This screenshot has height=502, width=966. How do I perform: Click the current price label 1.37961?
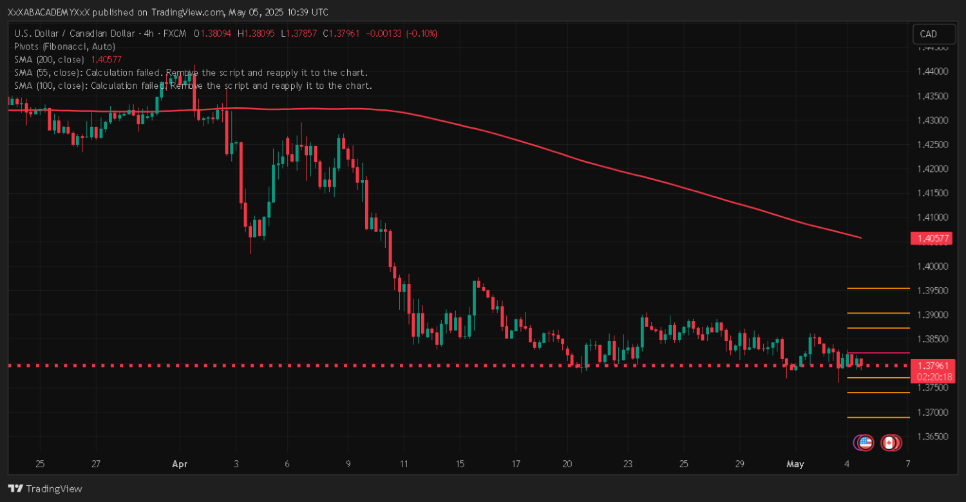tap(930, 365)
